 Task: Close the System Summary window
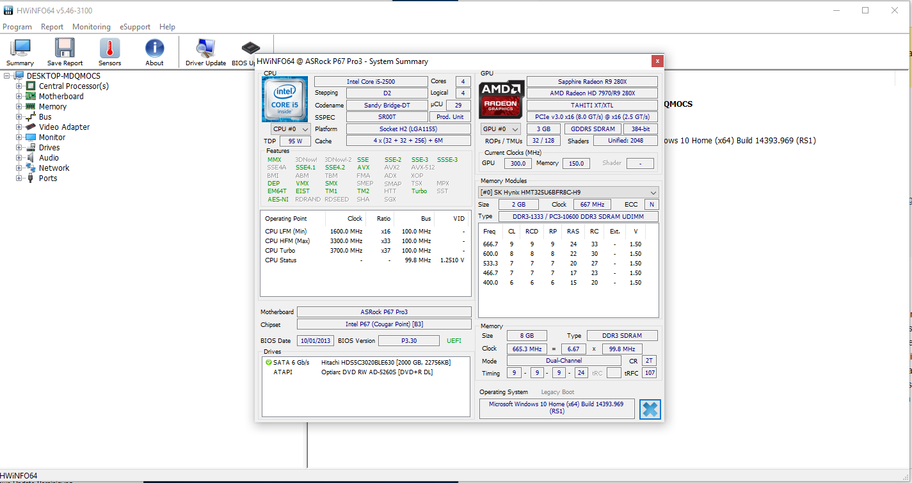pos(657,61)
